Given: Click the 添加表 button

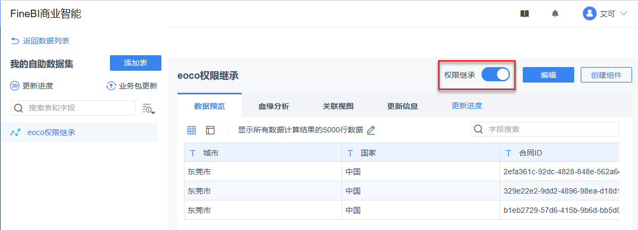Looking at the screenshot, I should tap(136, 63).
